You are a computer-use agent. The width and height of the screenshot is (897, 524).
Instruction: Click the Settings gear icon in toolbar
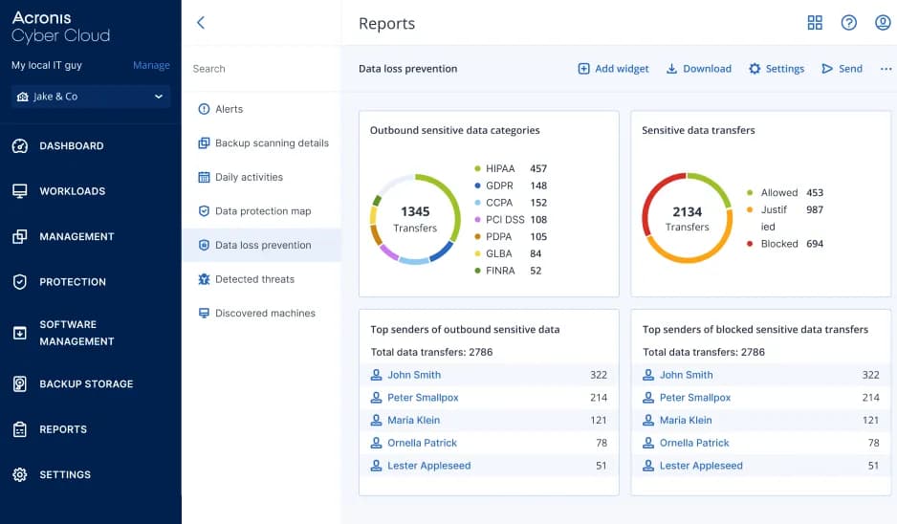(x=755, y=69)
